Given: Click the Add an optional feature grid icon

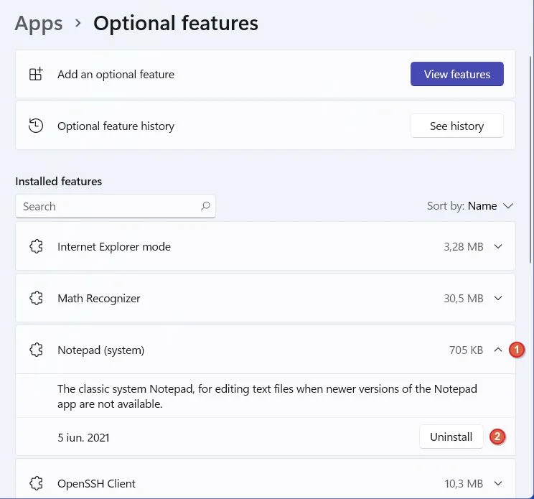Looking at the screenshot, I should click(36, 74).
